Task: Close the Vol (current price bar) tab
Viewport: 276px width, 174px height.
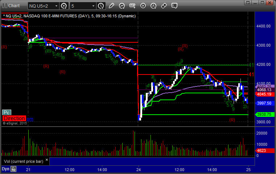Action: tap(47, 160)
